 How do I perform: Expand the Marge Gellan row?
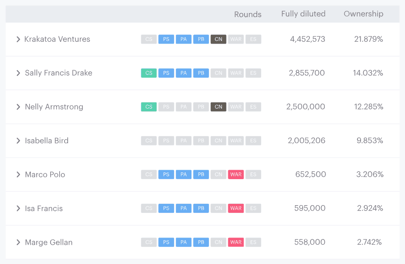click(x=18, y=242)
